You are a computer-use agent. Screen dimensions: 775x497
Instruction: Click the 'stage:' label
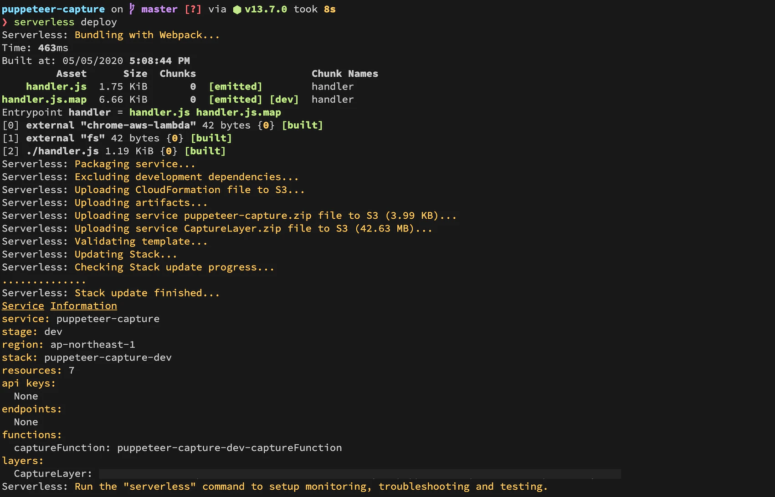[20, 331]
